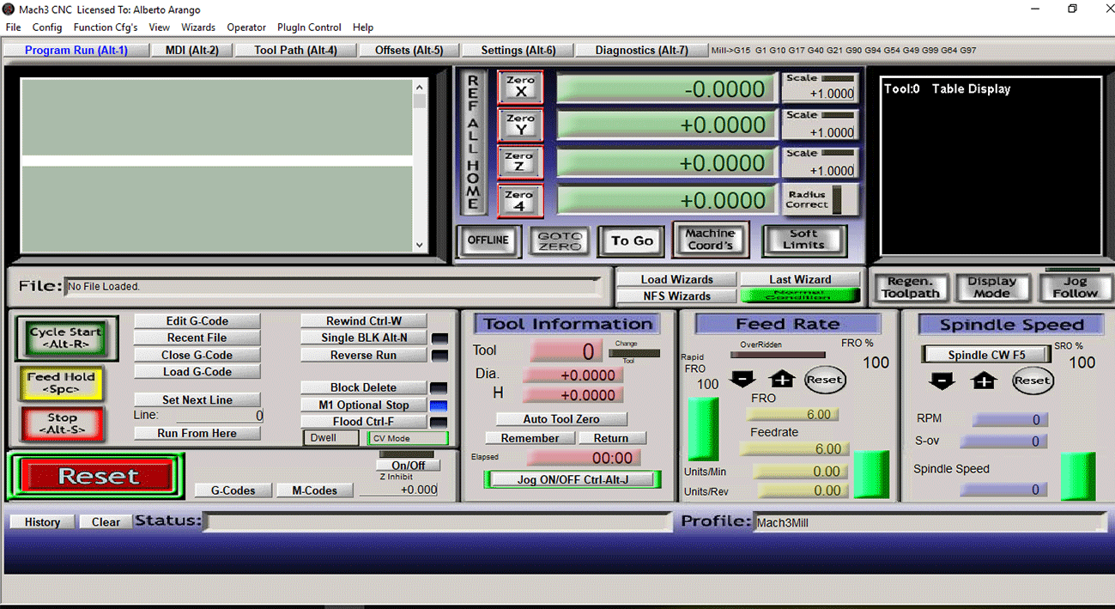Click the Reverse Run button
The height and width of the screenshot is (609, 1115).
[364, 355]
